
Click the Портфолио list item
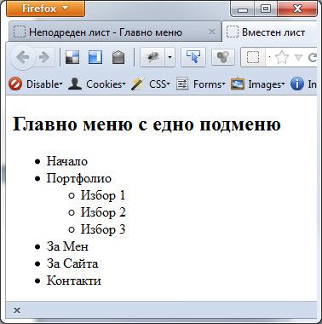(79, 178)
